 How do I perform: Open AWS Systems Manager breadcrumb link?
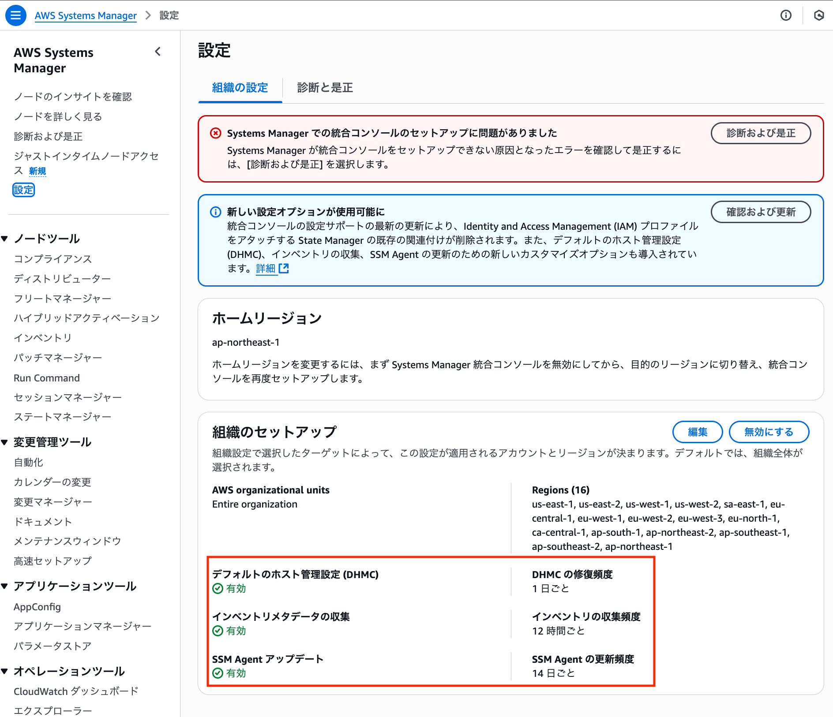[x=86, y=15]
